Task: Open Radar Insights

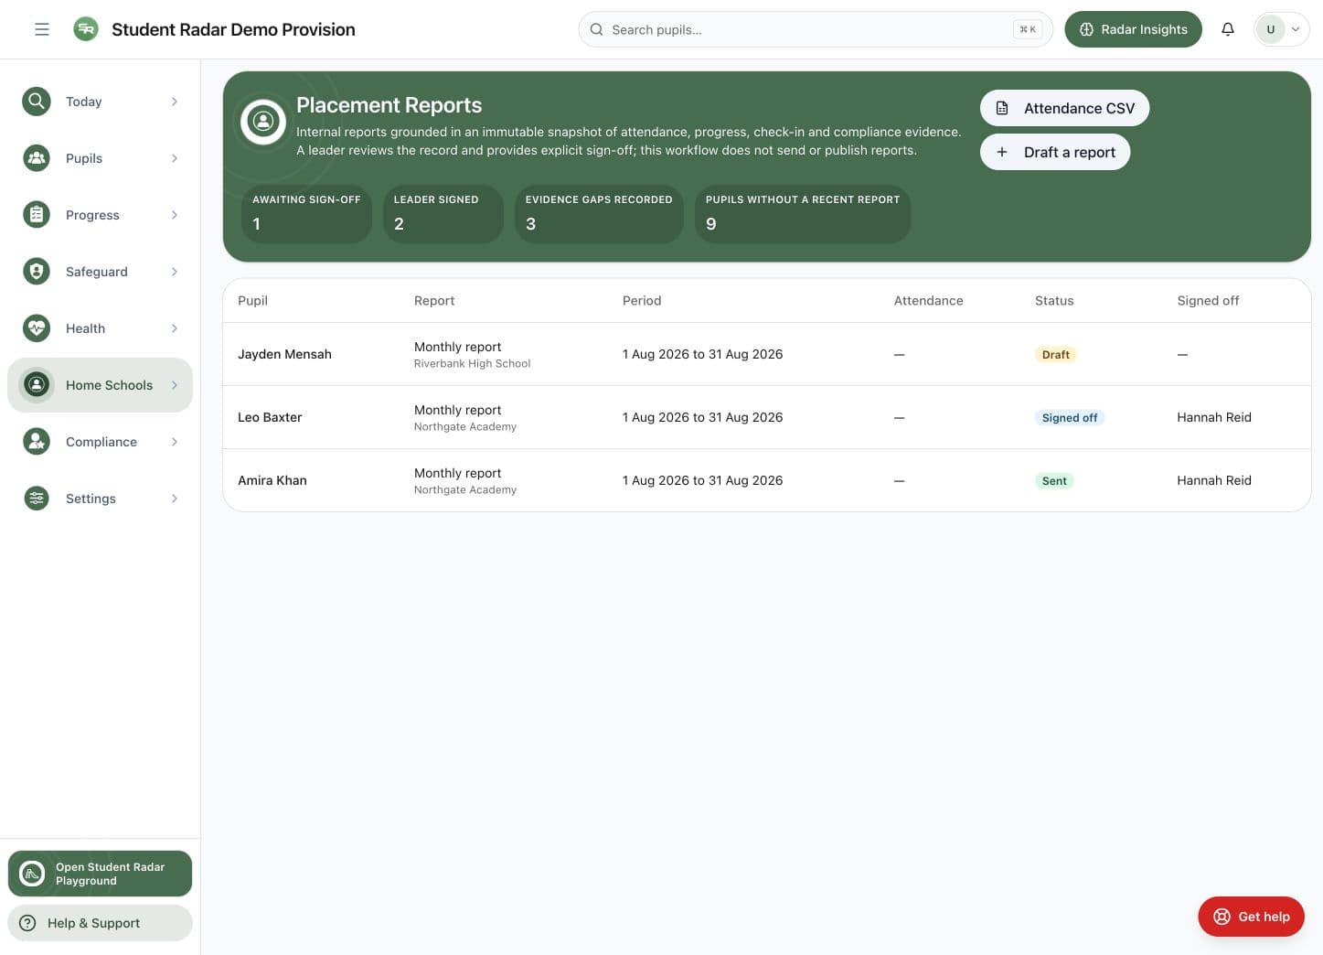Action: pyautogui.click(x=1133, y=29)
